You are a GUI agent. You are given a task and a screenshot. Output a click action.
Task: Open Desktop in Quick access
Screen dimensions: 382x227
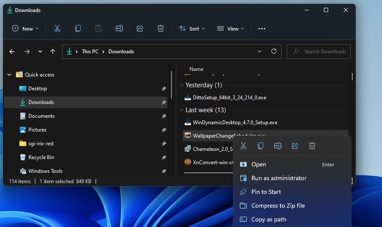(x=86, y=89)
